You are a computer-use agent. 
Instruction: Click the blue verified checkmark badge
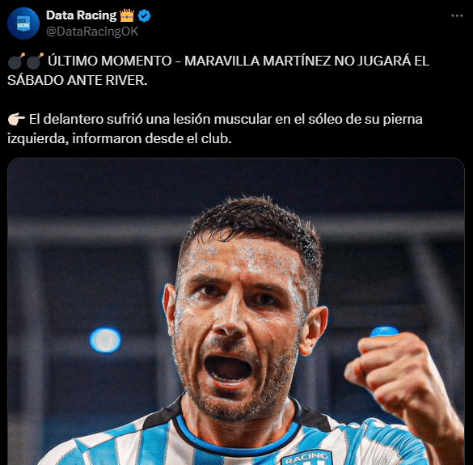pyautogui.click(x=144, y=15)
